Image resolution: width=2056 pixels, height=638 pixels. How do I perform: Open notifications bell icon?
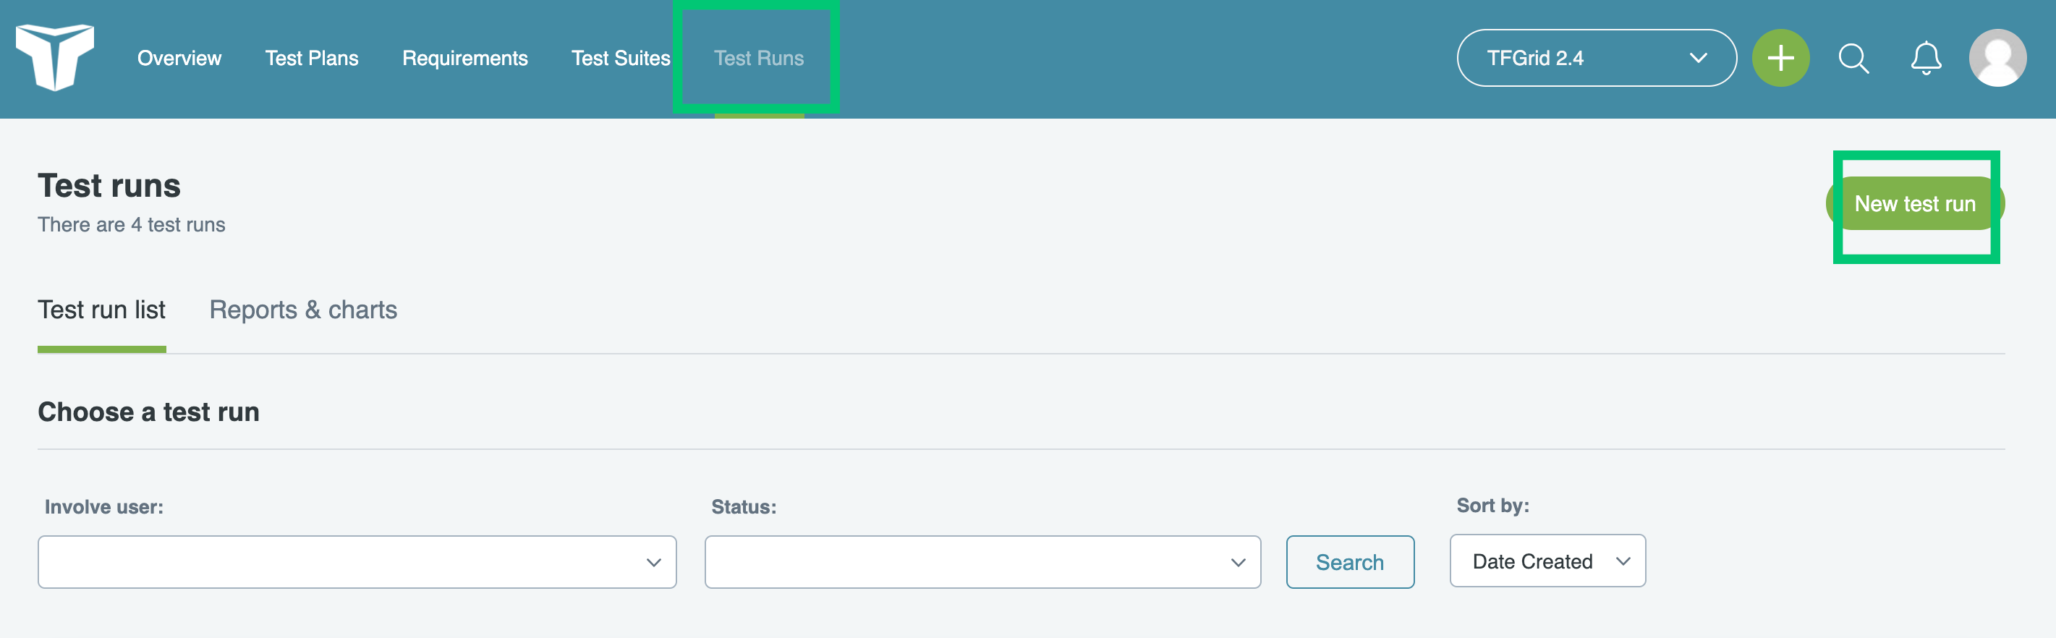[1925, 59]
